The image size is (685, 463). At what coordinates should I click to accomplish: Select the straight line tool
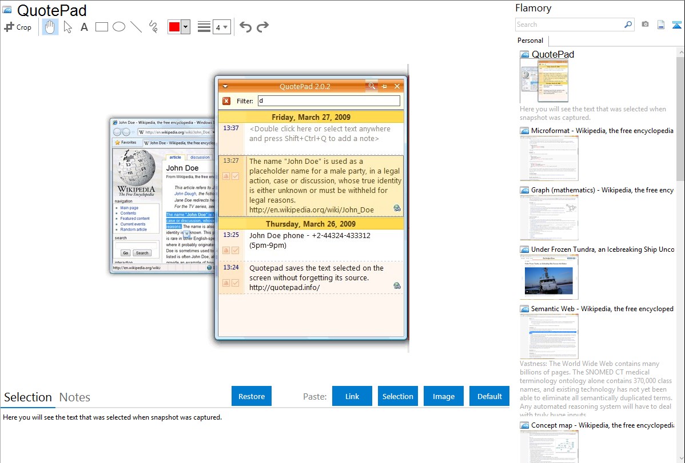pyautogui.click(x=136, y=27)
